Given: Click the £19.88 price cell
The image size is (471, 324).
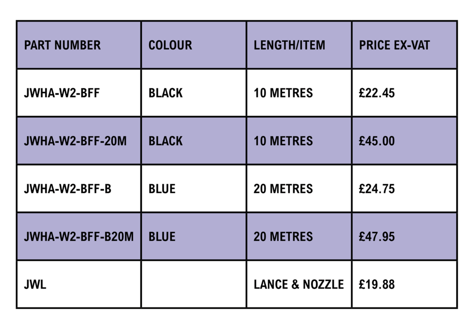Looking at the screenshot, I should coord(377,284).
